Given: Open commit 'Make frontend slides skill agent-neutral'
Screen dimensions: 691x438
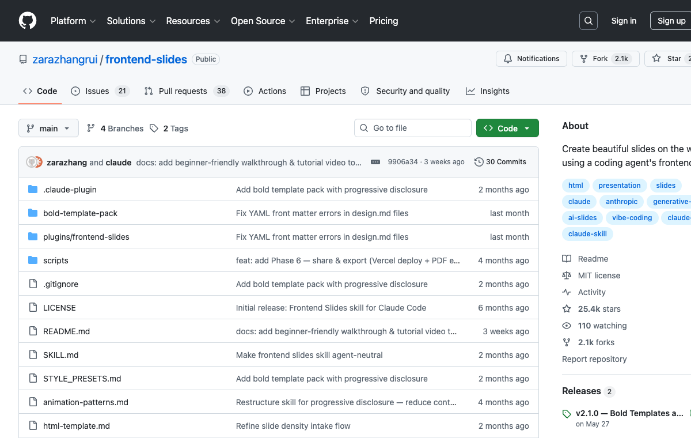Looking at the screenshot, I should point(309,355).
